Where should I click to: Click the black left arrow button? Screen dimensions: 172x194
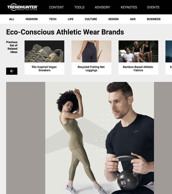click(12, 71)
